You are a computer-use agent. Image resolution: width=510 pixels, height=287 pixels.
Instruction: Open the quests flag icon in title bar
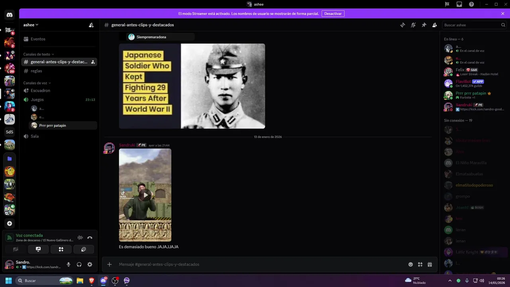pyautogui.click(x=447, y=4)
